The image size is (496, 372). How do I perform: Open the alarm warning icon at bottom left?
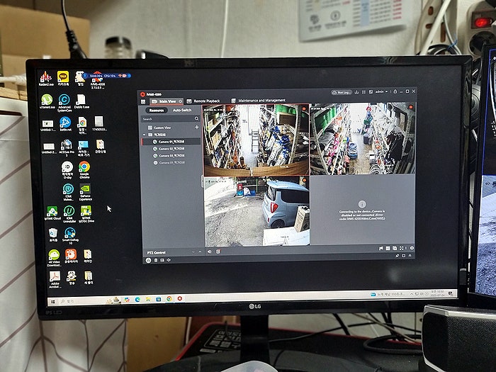148,260
